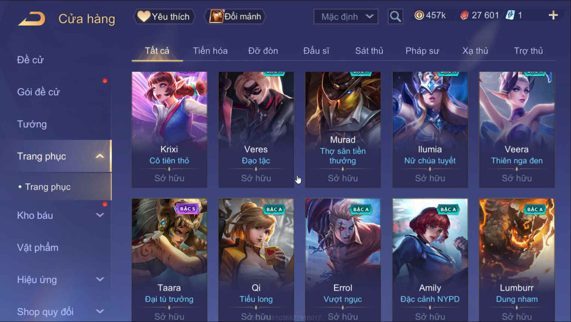Tap the red gem currency icon
The height and width of the screenshot is (322, 571).
point(464,15)
